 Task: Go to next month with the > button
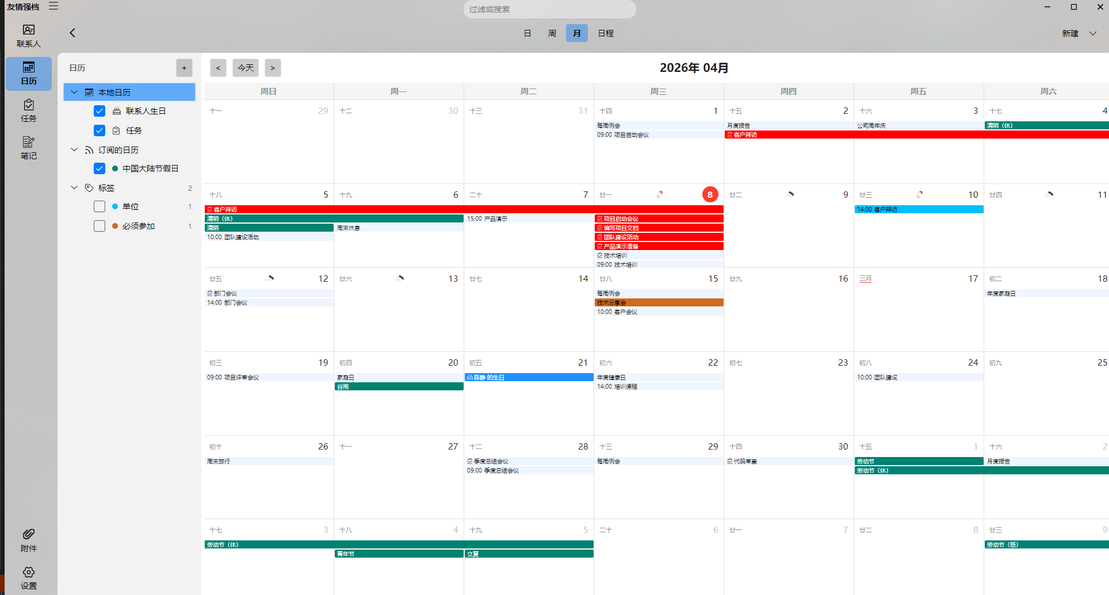pos(272,68)
